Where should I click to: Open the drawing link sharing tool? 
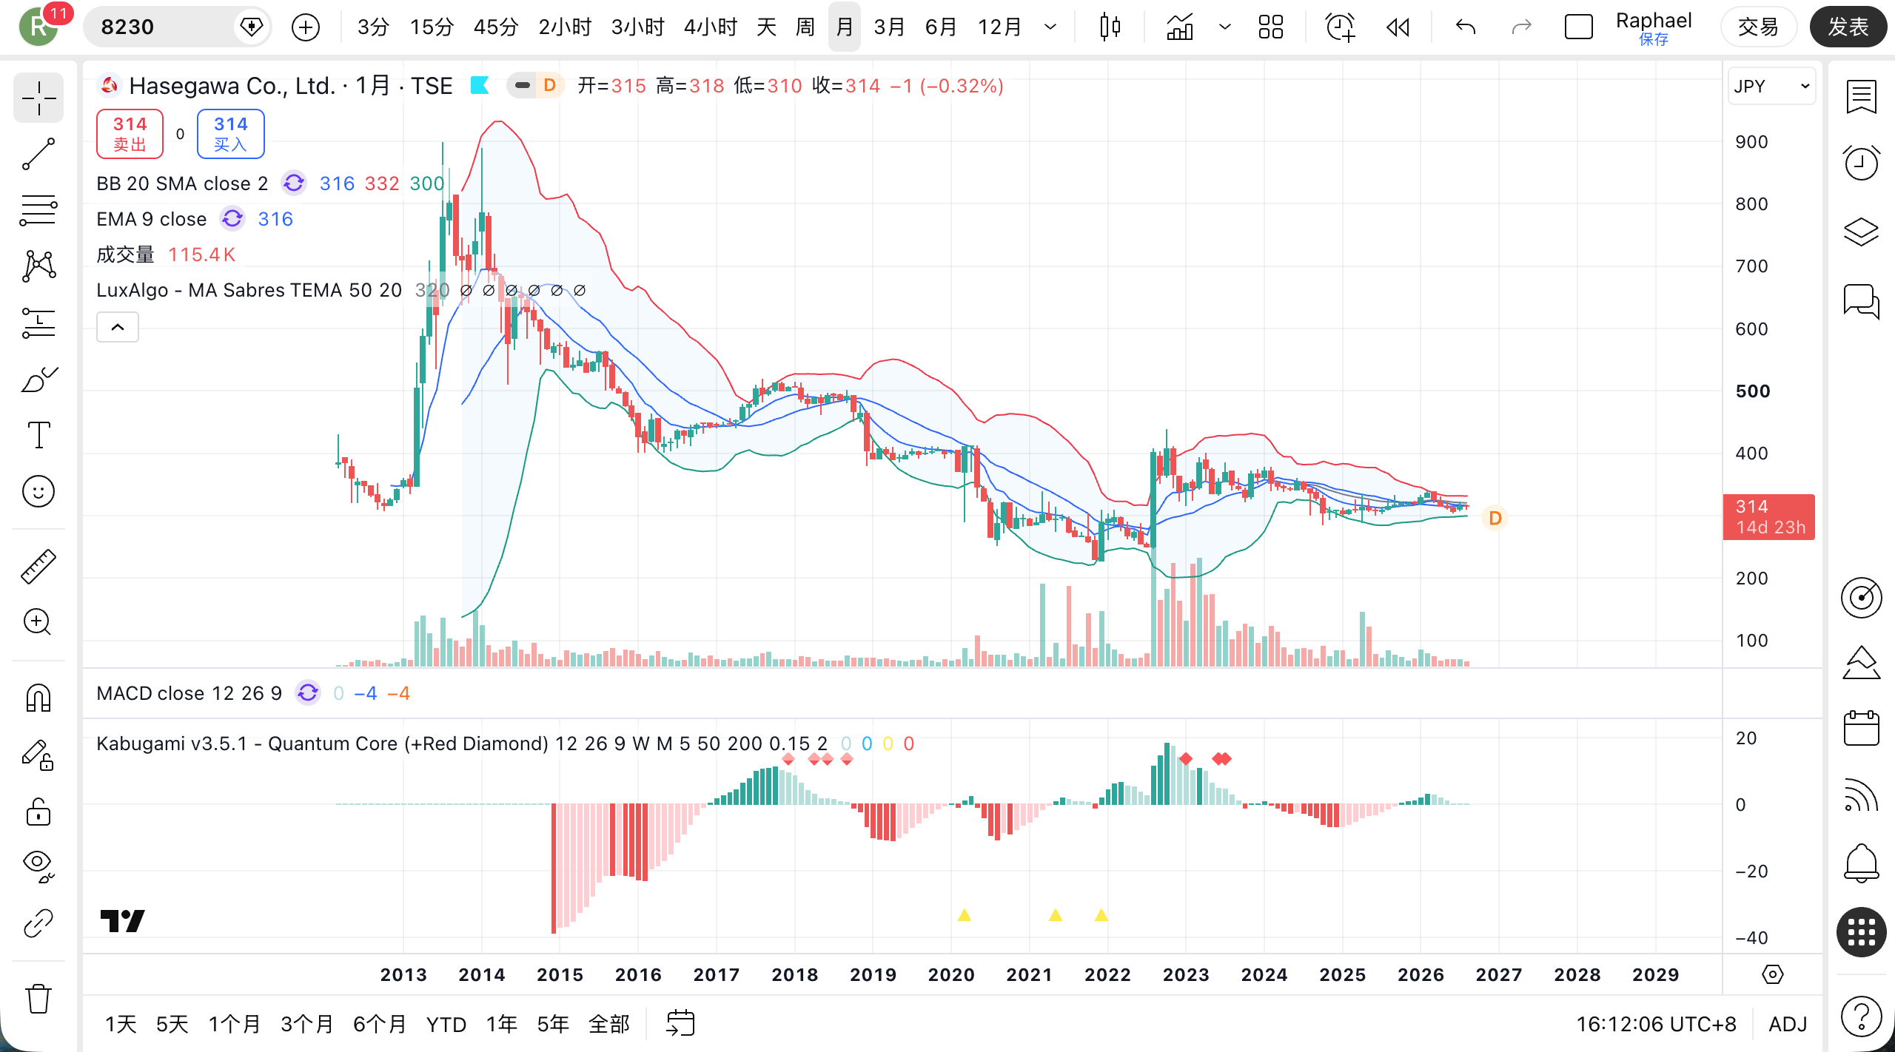[x=38, y=923]
